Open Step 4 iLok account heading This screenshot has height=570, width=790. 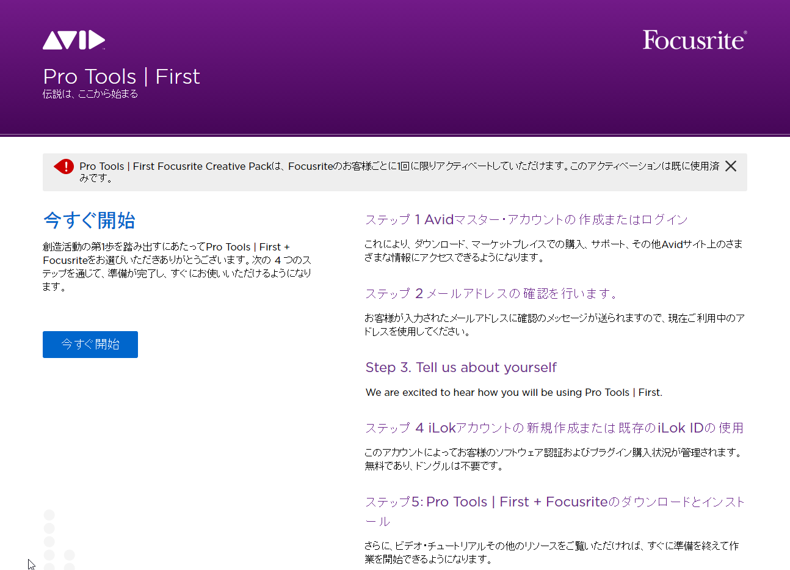coord(554,428)
